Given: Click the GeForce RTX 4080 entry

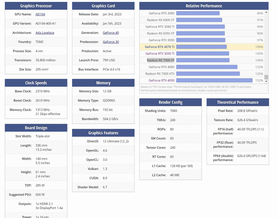Looking at the screenshot, I should pos(162,67).
